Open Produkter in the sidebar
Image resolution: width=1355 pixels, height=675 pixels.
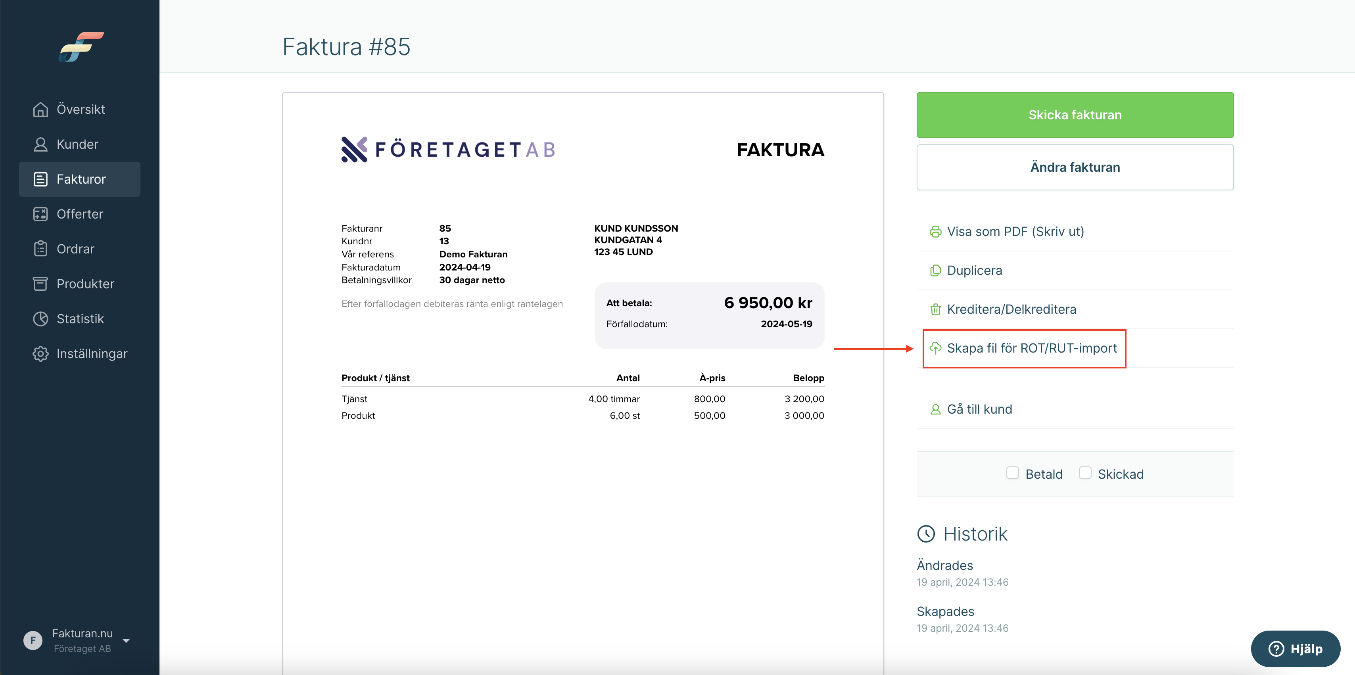pos(79,284)
